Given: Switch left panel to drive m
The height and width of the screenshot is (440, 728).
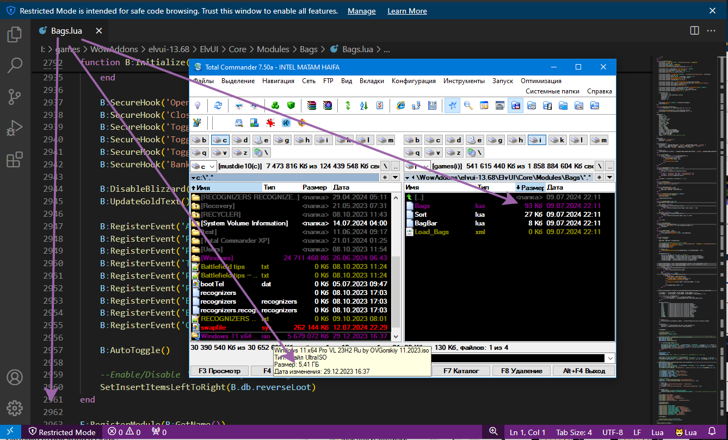Looking at the screenshot, I should pyautogui.click(x=386, y=140).
